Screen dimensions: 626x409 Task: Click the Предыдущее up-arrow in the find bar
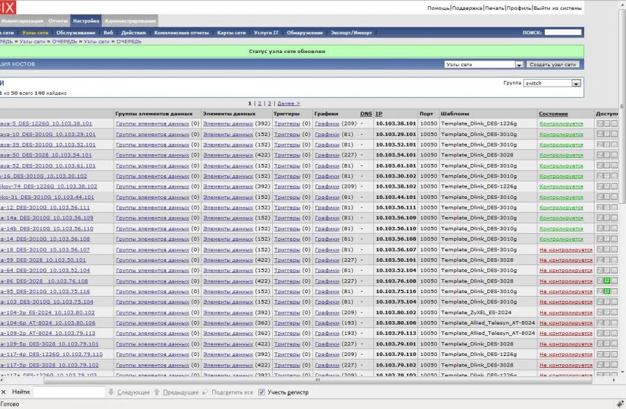pos(157,392)
